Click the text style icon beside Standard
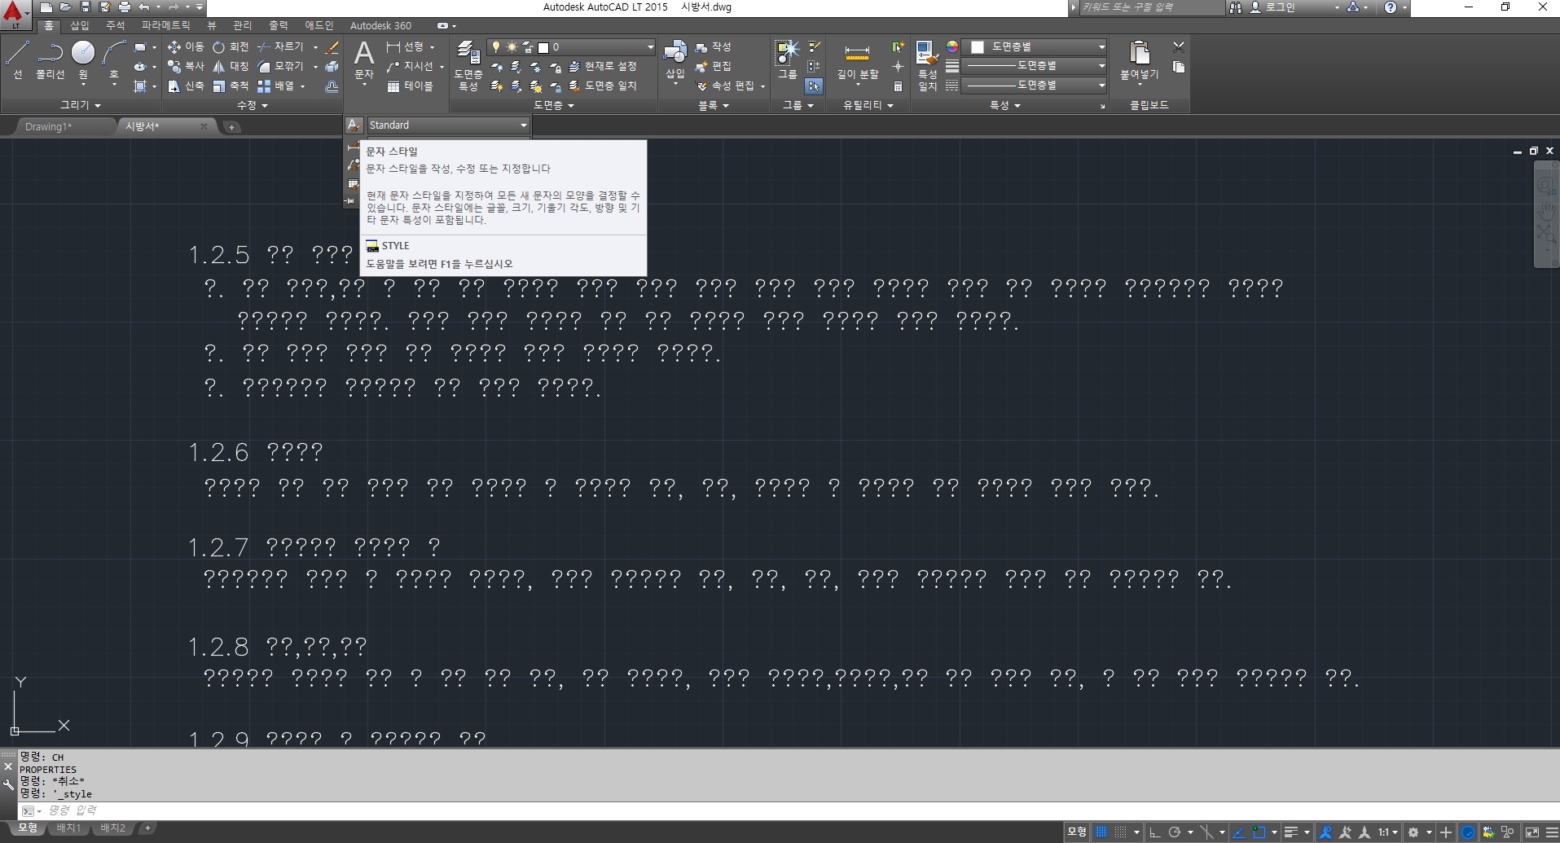The image size is (1560, 843). point(354,125)
